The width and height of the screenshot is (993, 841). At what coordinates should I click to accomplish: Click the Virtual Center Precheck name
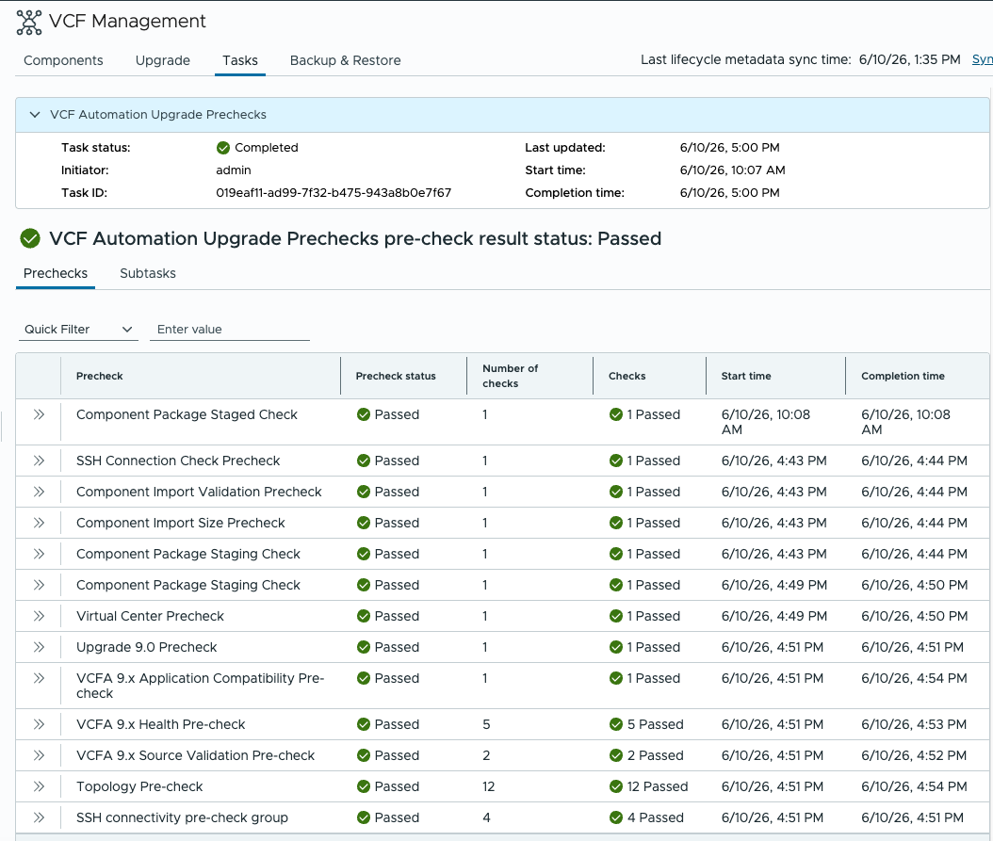pos(150,616)
